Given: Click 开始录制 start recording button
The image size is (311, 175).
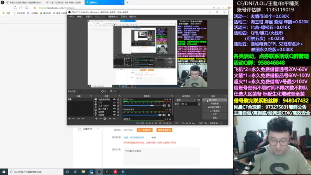Looking at the screenshot, I should click(x=215, y=104).
